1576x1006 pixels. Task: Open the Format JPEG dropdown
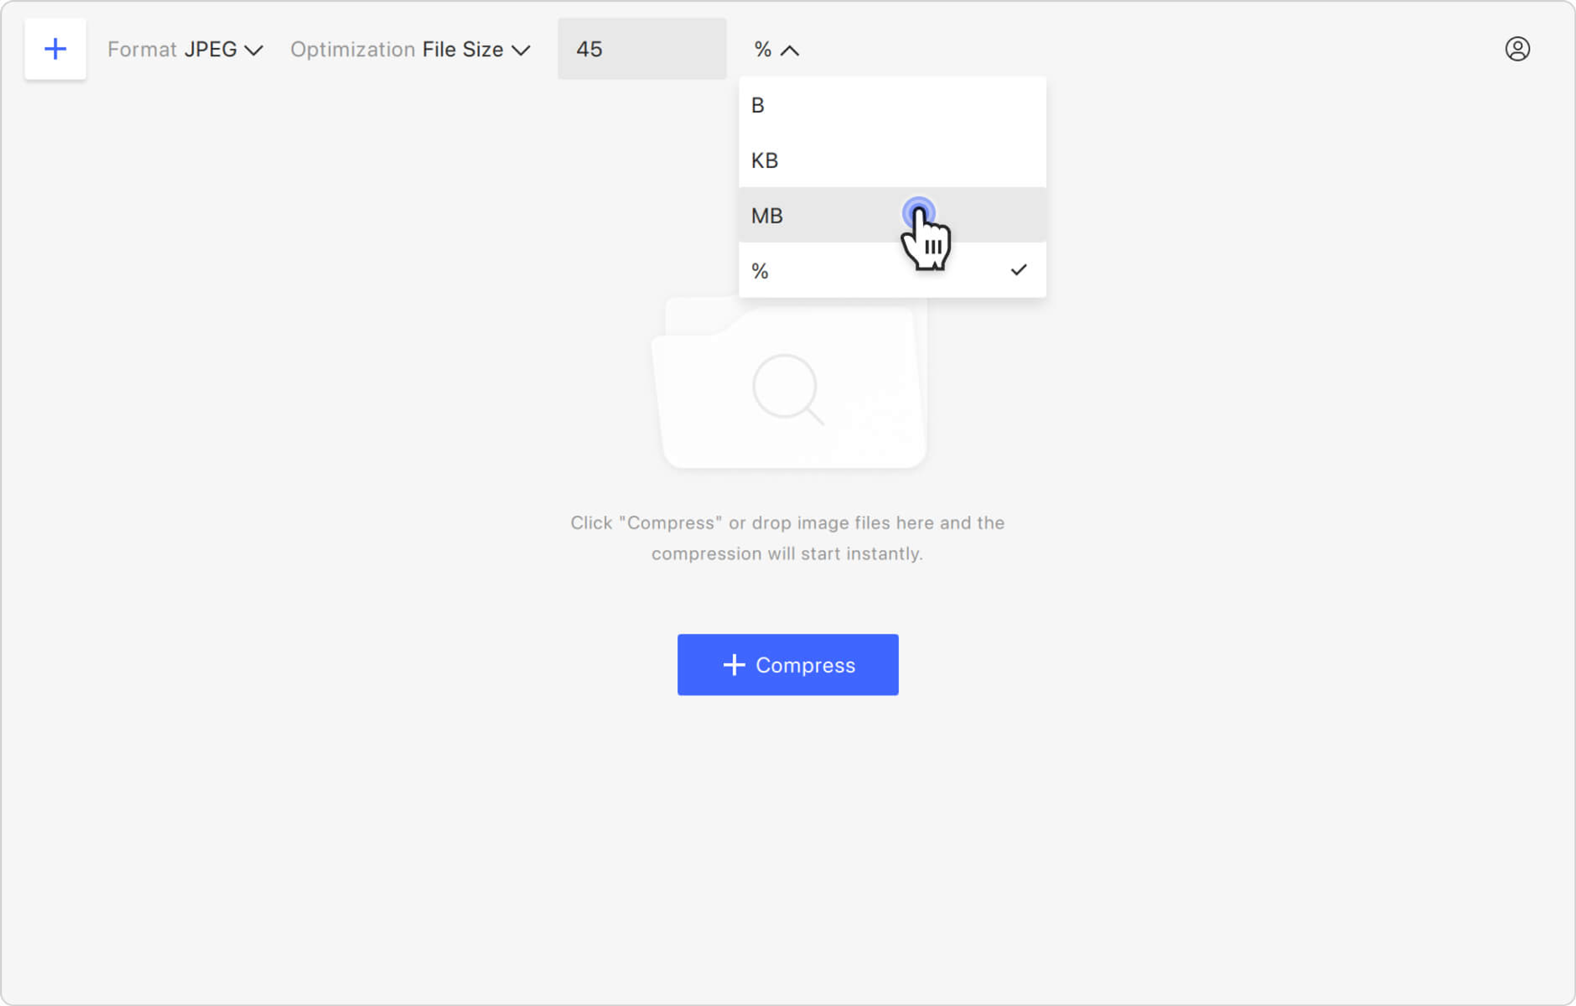tap(185, 50)
